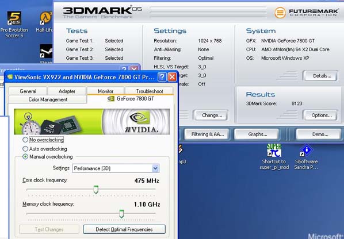Open the Performance (3D) settings dropdown
The height and width of the screenshot is (239, 344).
[155, 168]
